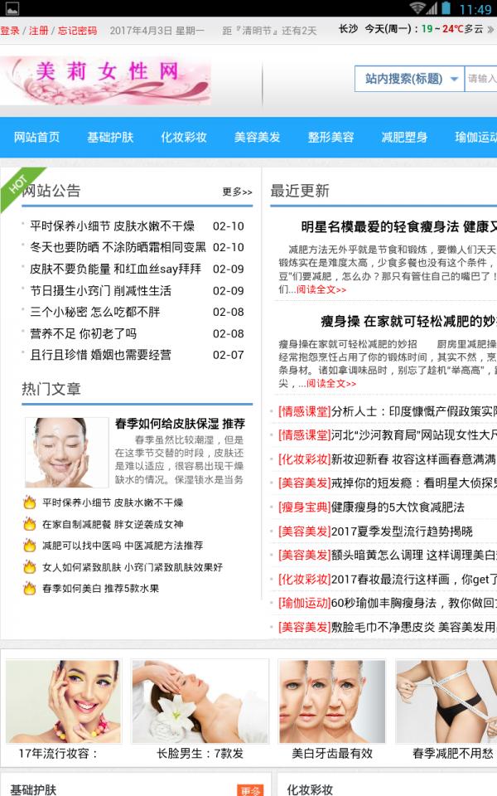Go to the 整形美容 navigation tab
This screenshot has height=796, width=497.
[x=331, y=138]
